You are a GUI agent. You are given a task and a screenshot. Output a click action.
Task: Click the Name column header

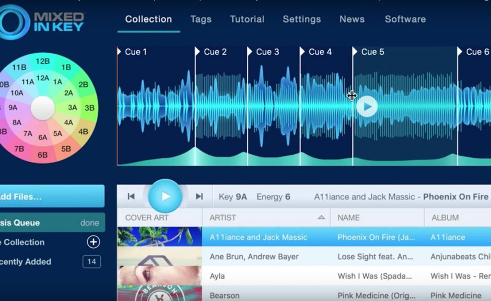(349, 217)
